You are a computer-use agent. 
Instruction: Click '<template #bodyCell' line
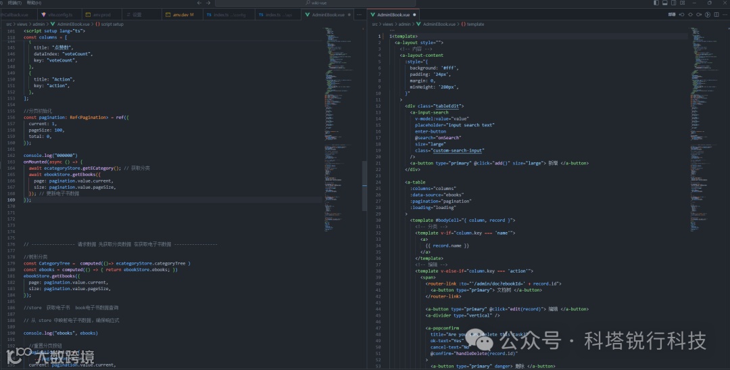pyautogui.click(x=463, y=220)
